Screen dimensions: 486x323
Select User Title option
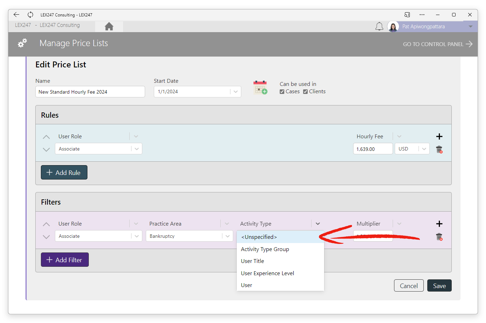click(280, 261)
